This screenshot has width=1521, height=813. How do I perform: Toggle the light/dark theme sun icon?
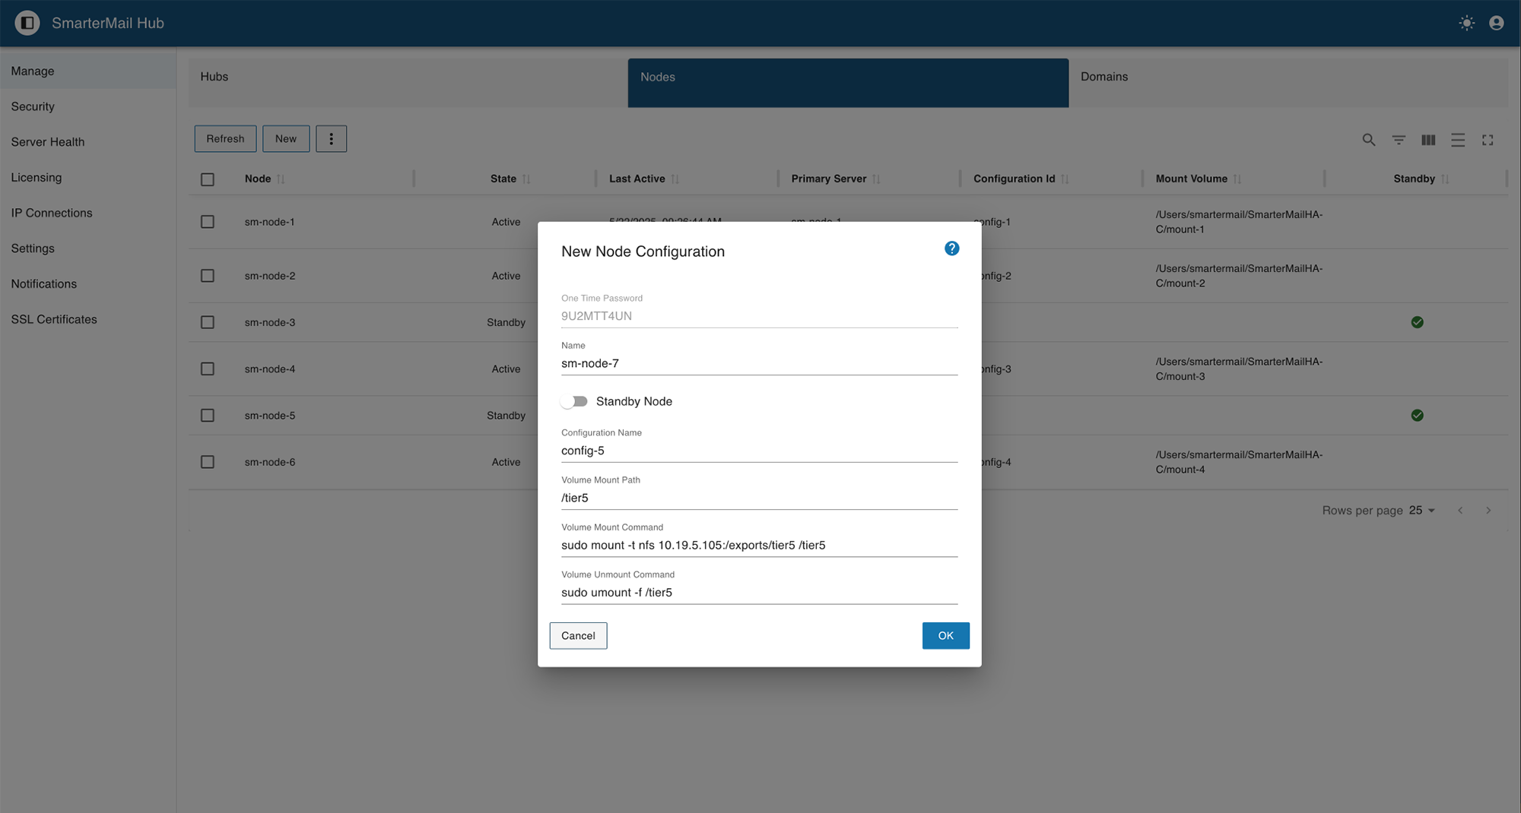[1466, 23]
